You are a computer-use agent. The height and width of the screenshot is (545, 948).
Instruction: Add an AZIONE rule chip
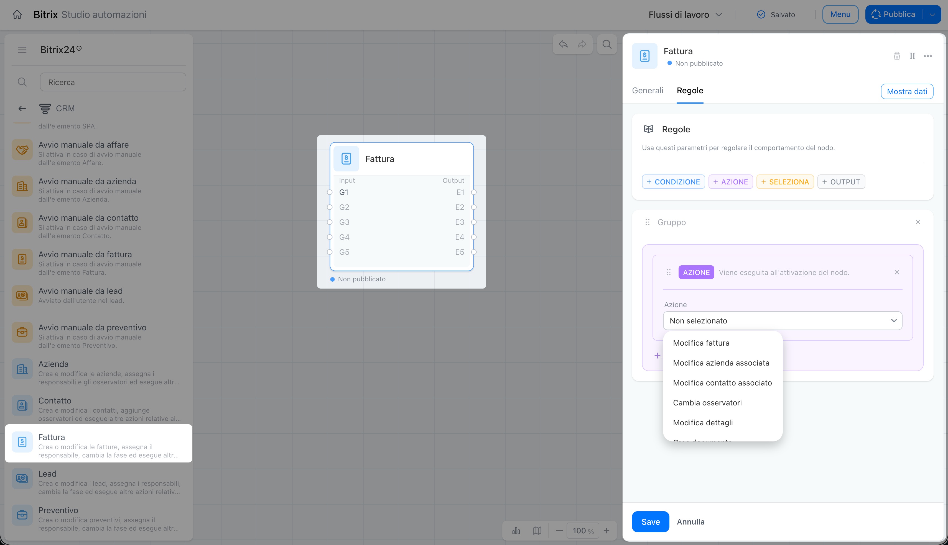click(730, 182)
